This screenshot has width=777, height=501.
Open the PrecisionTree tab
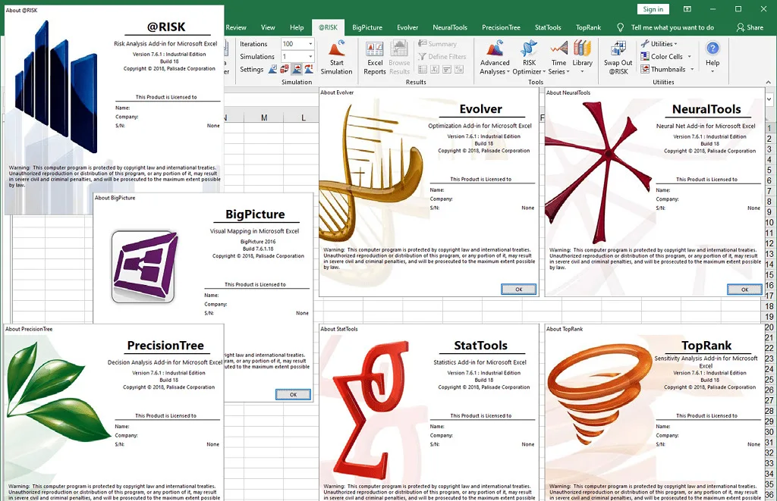tap(501, 28)
